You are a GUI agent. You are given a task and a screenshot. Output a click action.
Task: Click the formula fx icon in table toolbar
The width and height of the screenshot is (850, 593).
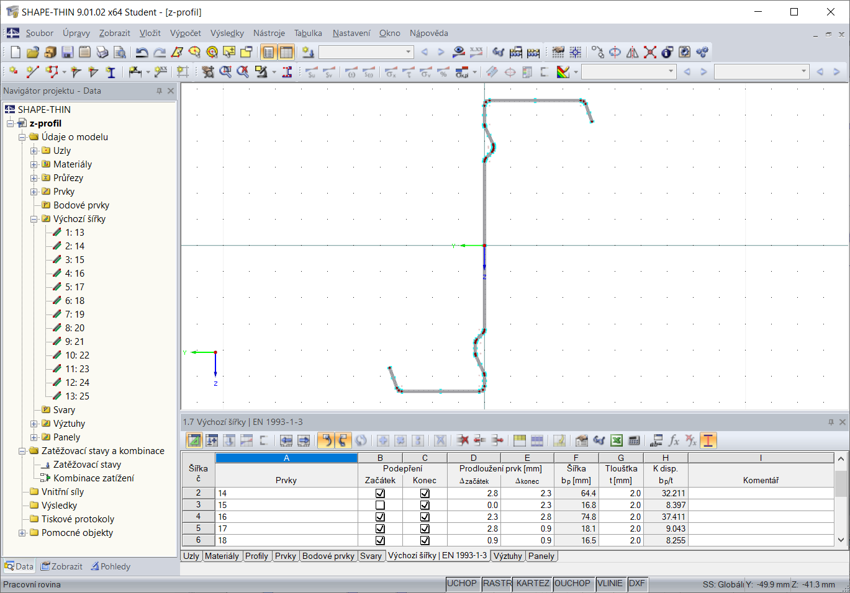coord(674,440)
